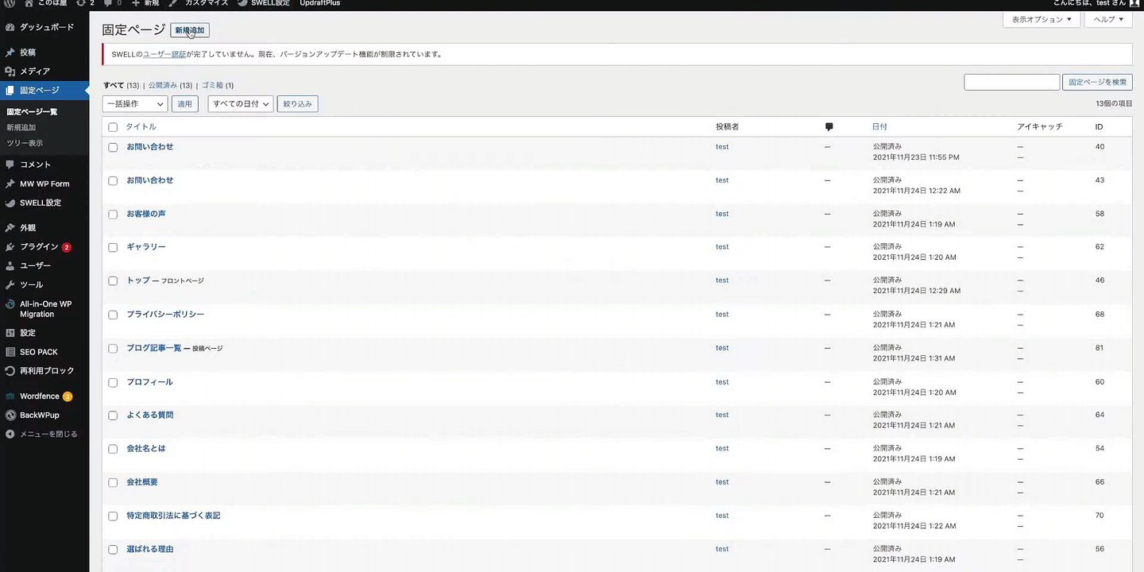Viewport: 1144px width, 572px height.
Task: Open the ブログ記事一覧 page title link
Action: 154,348
